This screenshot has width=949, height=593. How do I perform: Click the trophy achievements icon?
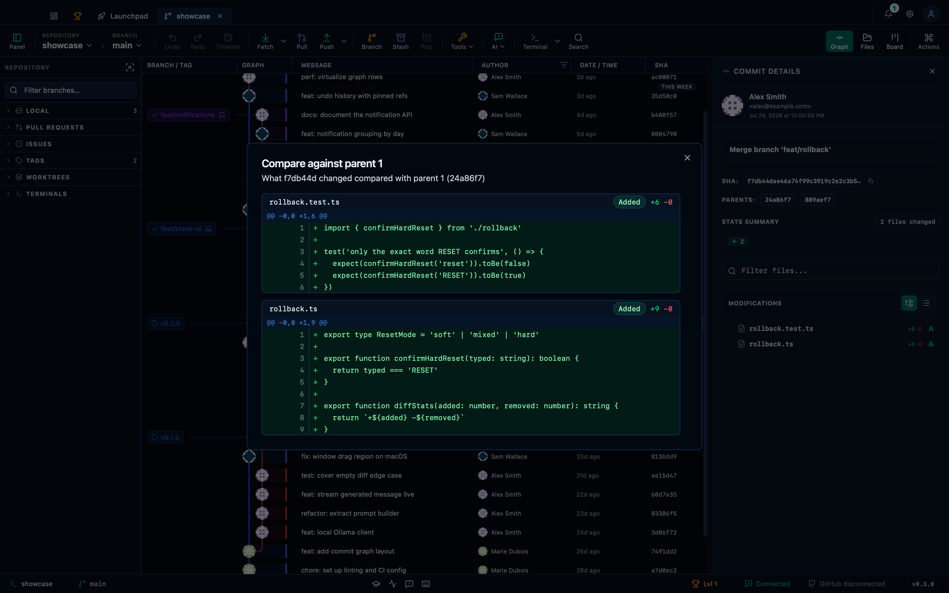[x=77, y=16]
